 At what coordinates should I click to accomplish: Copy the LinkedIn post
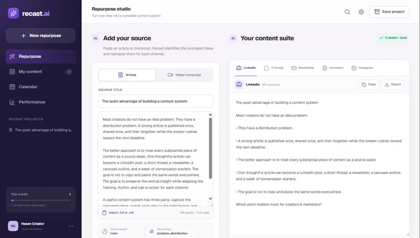369,85
